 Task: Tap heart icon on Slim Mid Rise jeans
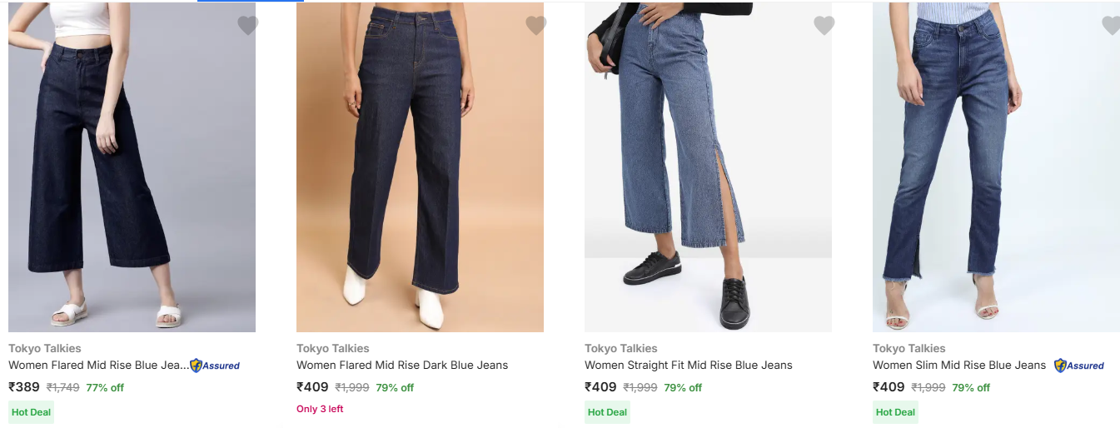pos(1111,26)
